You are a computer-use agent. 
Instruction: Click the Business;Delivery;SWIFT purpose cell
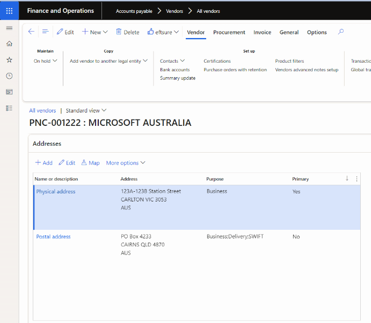[x=235, y=237]
